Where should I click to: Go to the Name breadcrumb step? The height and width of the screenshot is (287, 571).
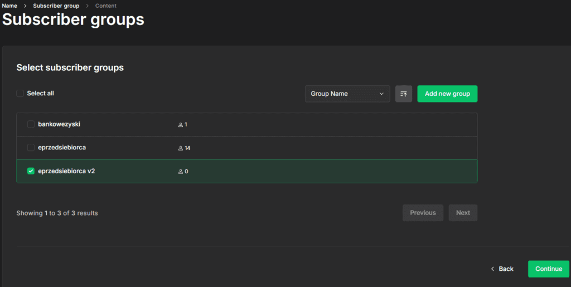tap(9, 6)
